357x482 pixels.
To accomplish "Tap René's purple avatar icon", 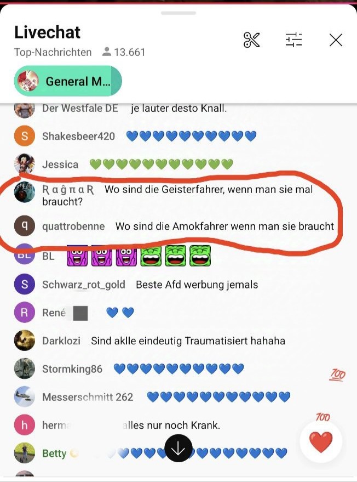I will tap(25, 313).
